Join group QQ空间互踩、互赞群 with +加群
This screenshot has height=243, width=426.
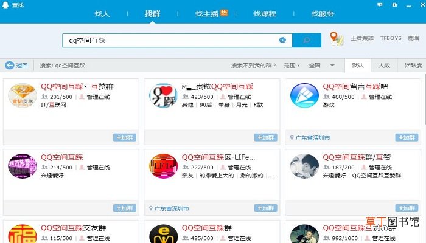click(x=125, y=137)
